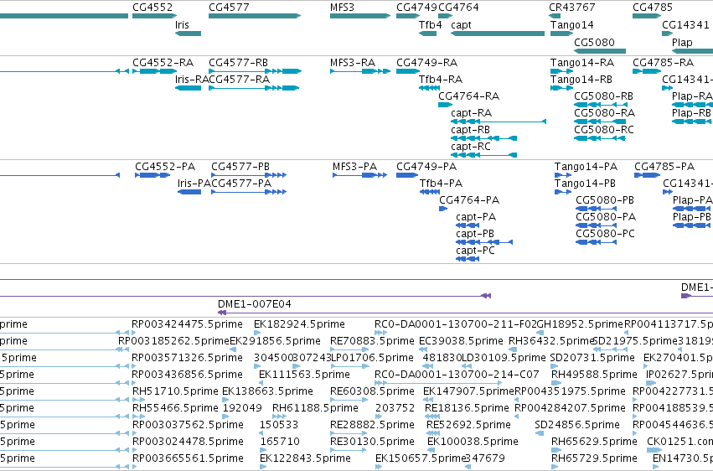
Task: Select the RC0-DA0001-130700-214-C07 EST label
Action: click(x=457, y=375)
